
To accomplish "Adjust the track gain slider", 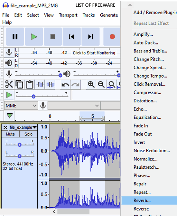I will (20, 145).
